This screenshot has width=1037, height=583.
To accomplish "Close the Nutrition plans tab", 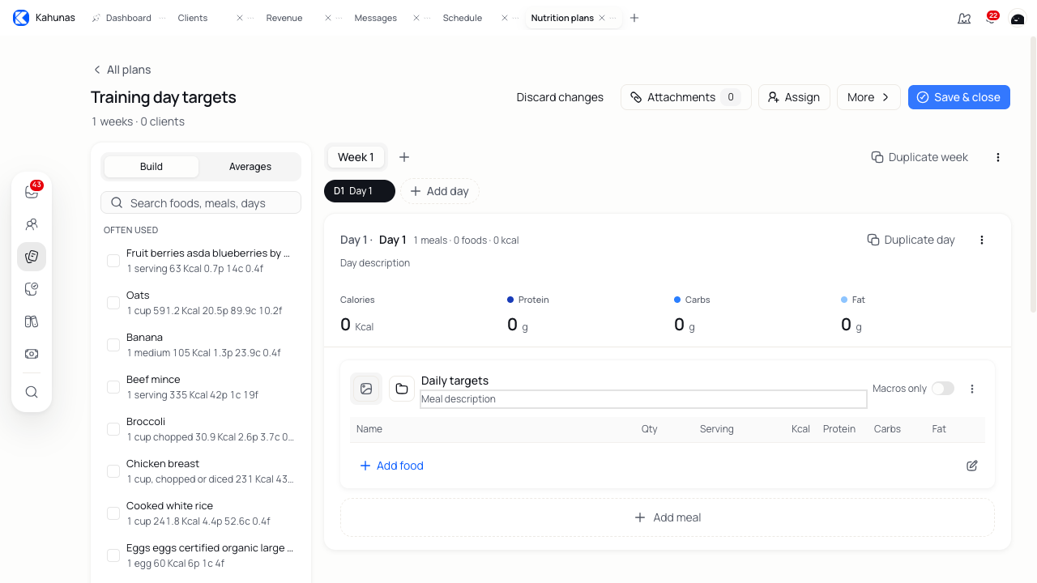I will click(x=602, y=18).
